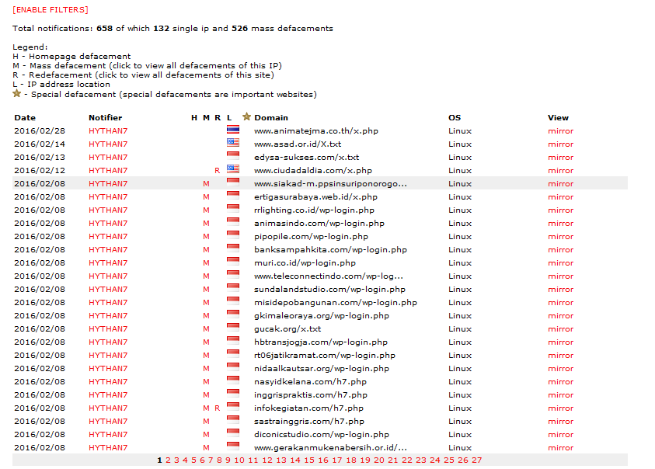The image size is (655, 469).
Task: Click US flag in ciudadaldia.com row
Action: click(x=232, y=169)
